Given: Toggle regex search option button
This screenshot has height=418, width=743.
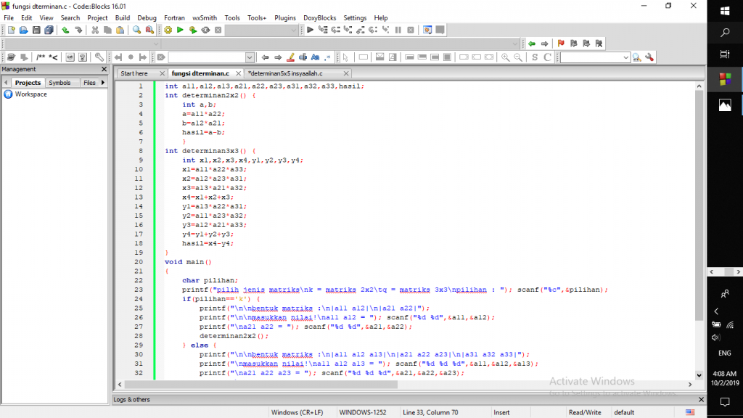Looking at the screenshot, I should point(328,57).
